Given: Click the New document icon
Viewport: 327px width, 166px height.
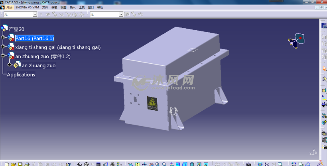Looking at the screenshot, I should pos(7,164).
